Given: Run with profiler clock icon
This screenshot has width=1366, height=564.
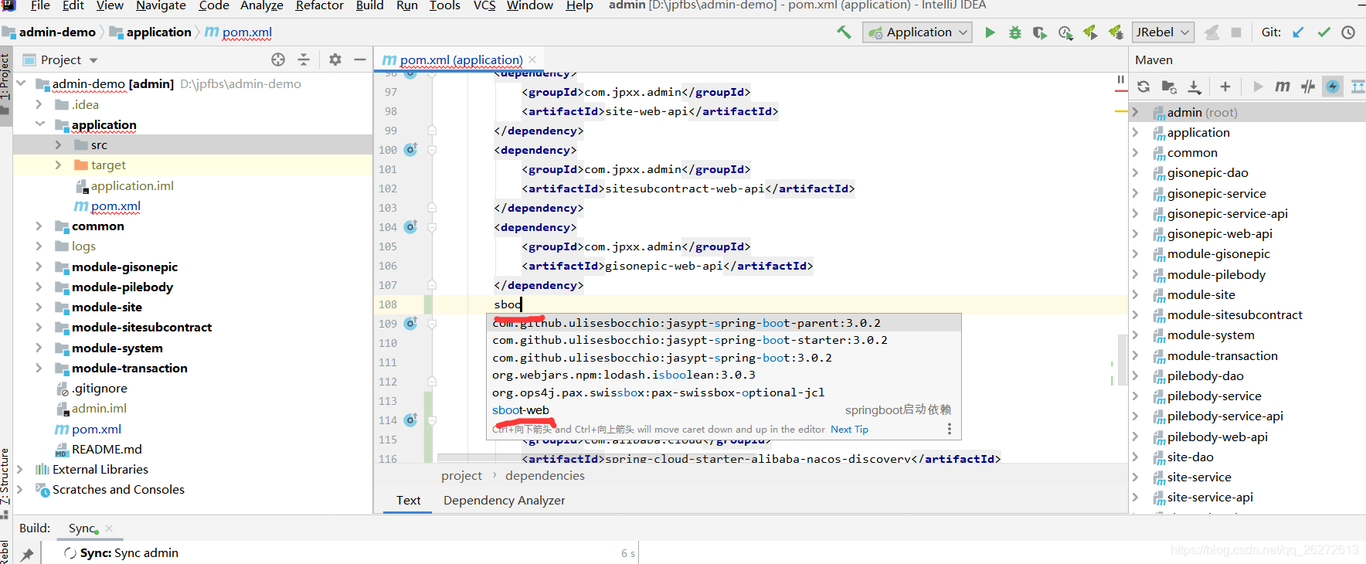Looking at the screenshot, I should click(1065, 32).
